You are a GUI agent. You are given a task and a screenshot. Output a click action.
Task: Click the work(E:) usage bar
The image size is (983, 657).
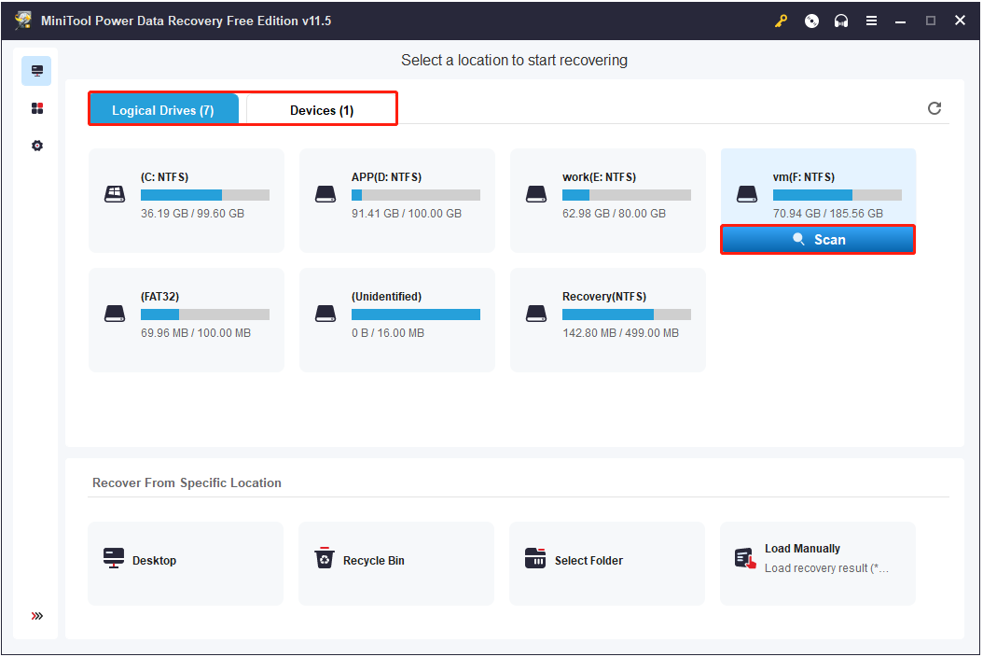click(627, 195)
